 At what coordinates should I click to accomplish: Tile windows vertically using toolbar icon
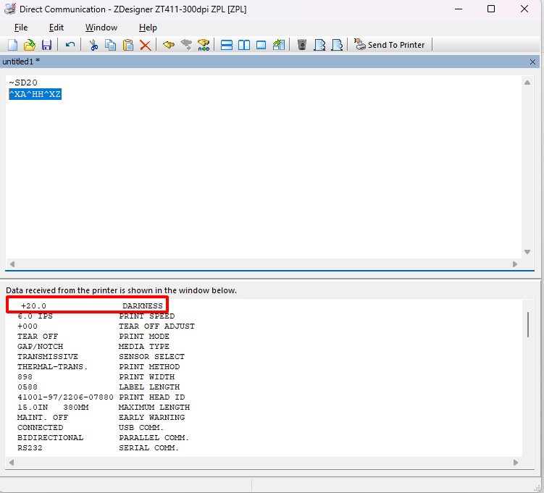click(x=244, y=45)
